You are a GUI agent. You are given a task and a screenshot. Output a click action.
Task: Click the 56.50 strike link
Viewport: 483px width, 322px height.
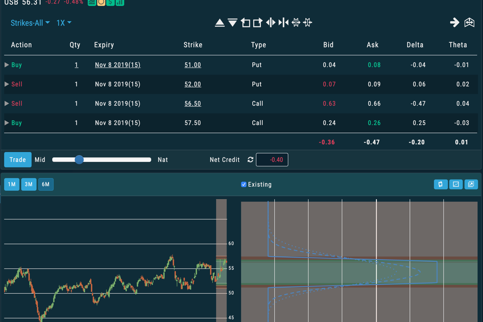point(192,103)
